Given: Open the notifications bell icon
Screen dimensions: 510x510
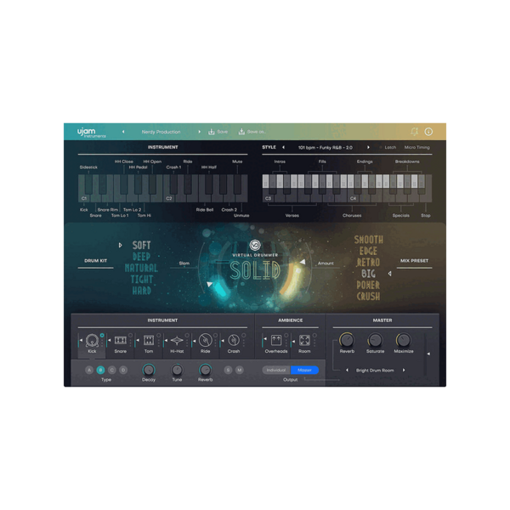Looking at the screenshot, I should point(414,132).
